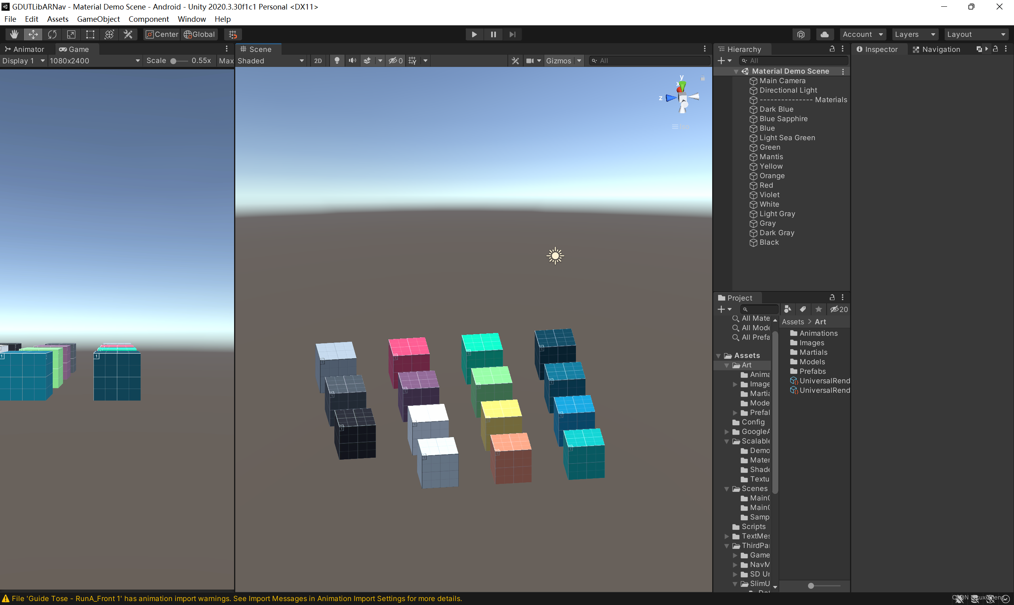This screenshot has width=1014, height=605.
Task: Open Layers dropdown
Action: click(x=915, y=34)
